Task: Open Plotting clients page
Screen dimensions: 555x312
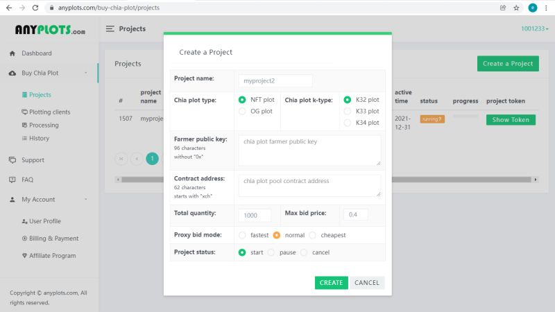Action: click(x=49, y=112)
